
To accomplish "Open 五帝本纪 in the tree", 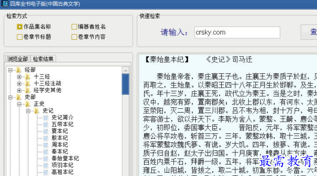I will (x=63, y=124).
